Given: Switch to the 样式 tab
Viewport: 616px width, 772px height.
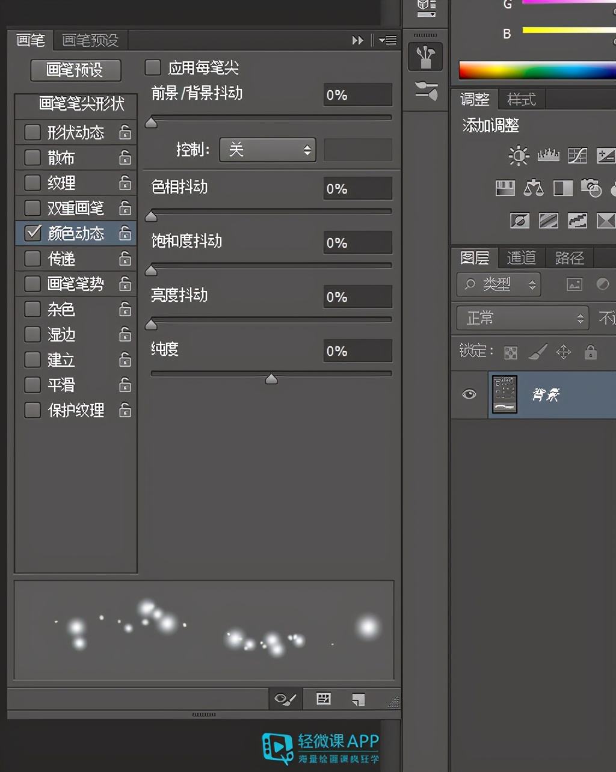Looking at the screenshot, I should point(521,100).
